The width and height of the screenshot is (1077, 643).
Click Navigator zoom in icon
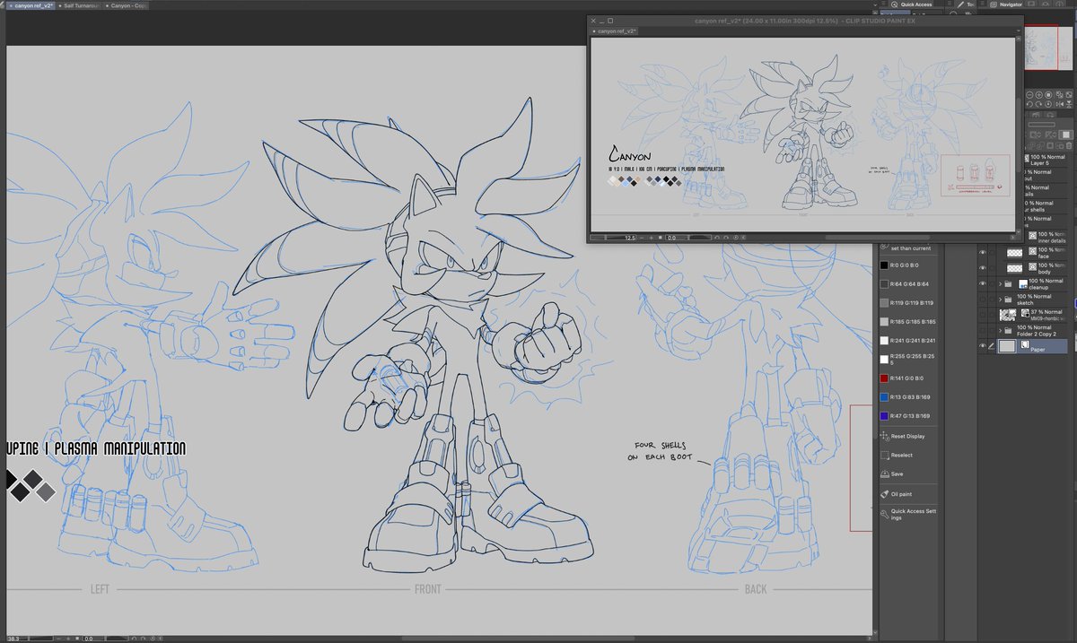[1039, 95]
